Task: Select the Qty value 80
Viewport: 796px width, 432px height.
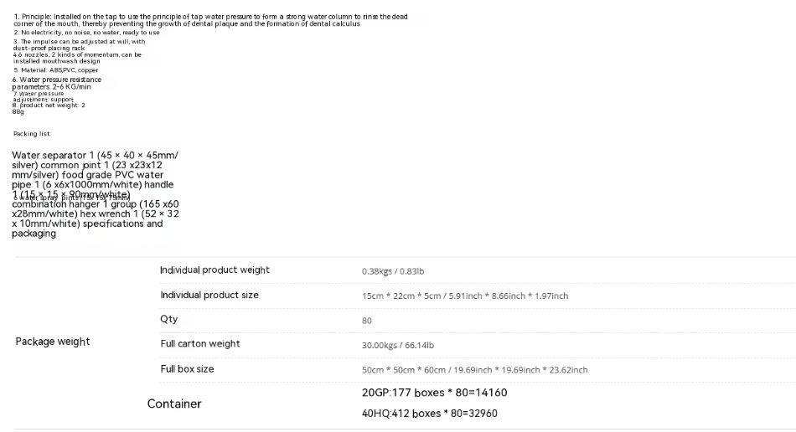Action: [x=366, y=321]
